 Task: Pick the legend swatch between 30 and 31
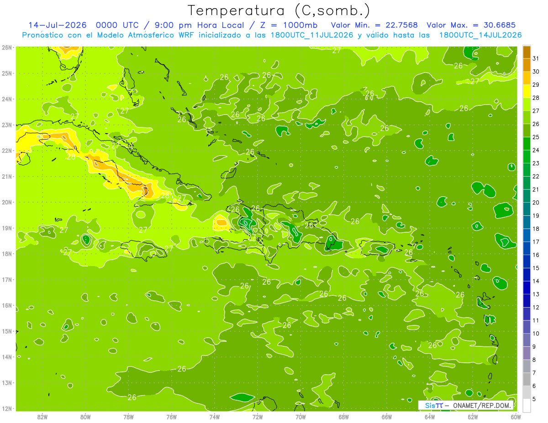click(x=527, y=65)
